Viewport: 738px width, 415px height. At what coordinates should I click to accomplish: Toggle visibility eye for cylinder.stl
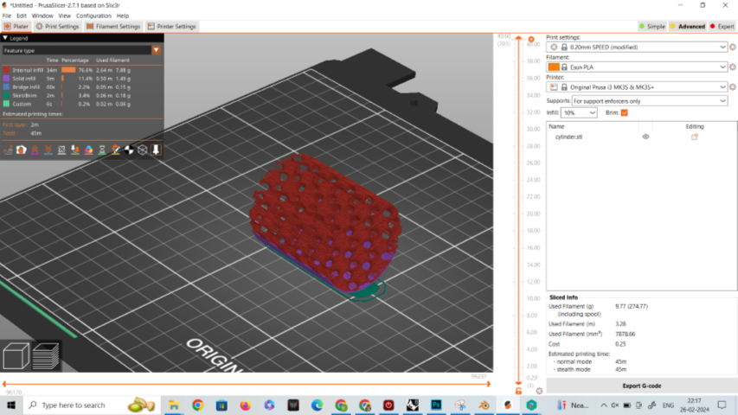(x=645, y=137)
